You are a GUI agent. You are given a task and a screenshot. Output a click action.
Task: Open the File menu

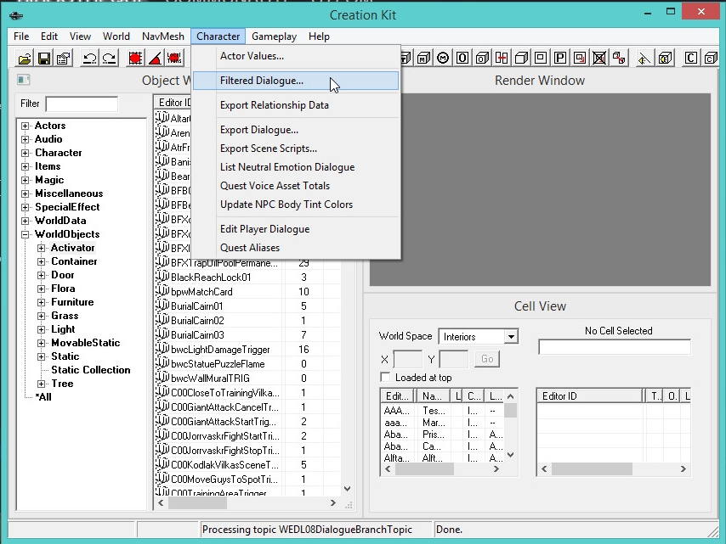pos(21,36)
